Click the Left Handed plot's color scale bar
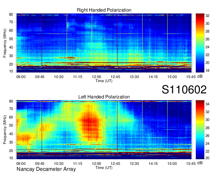 pyautogui.click(x=200, y=130)
